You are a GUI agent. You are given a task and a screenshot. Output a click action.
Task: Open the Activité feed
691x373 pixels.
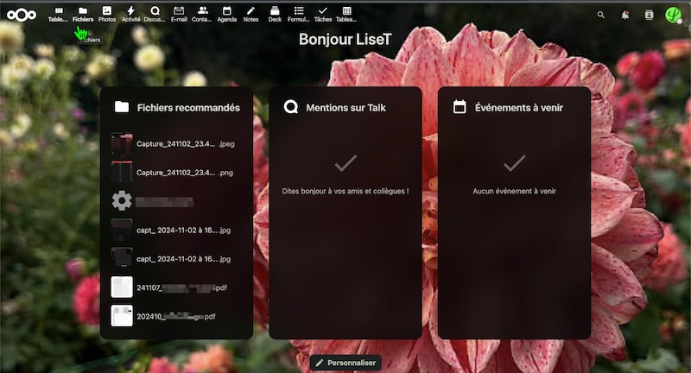click(130, 14)
